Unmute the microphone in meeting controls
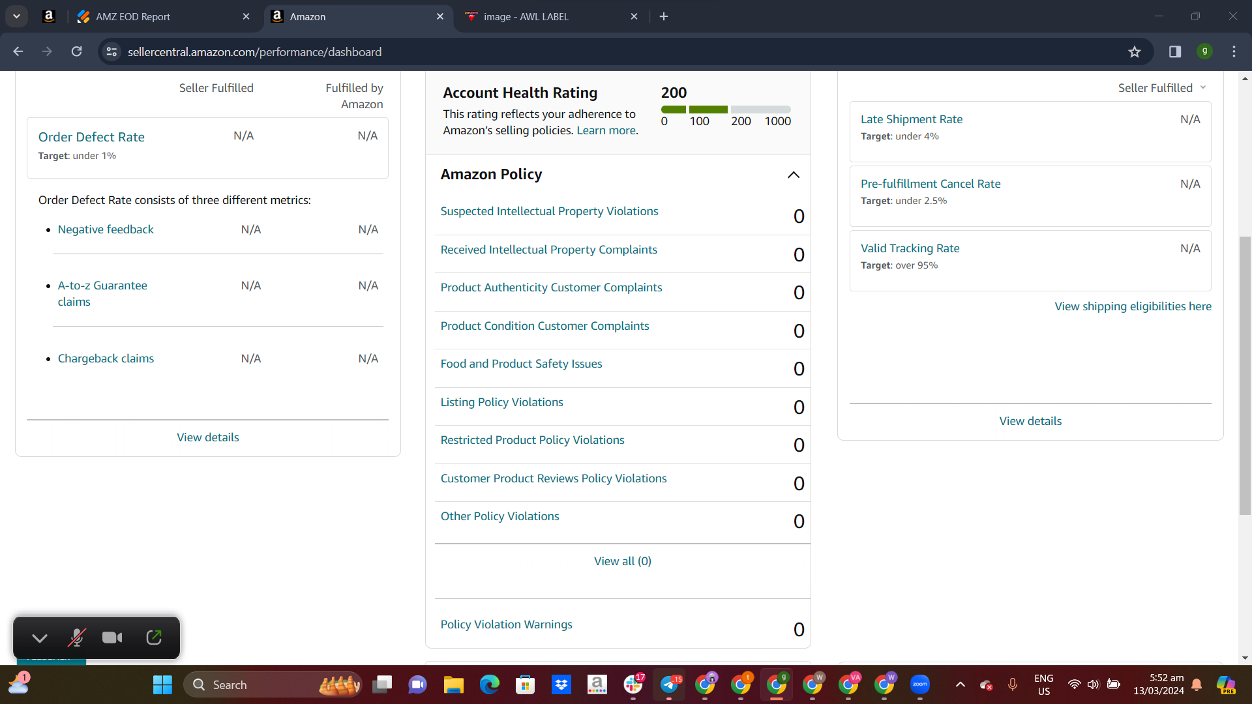 [x=77, y=638]
